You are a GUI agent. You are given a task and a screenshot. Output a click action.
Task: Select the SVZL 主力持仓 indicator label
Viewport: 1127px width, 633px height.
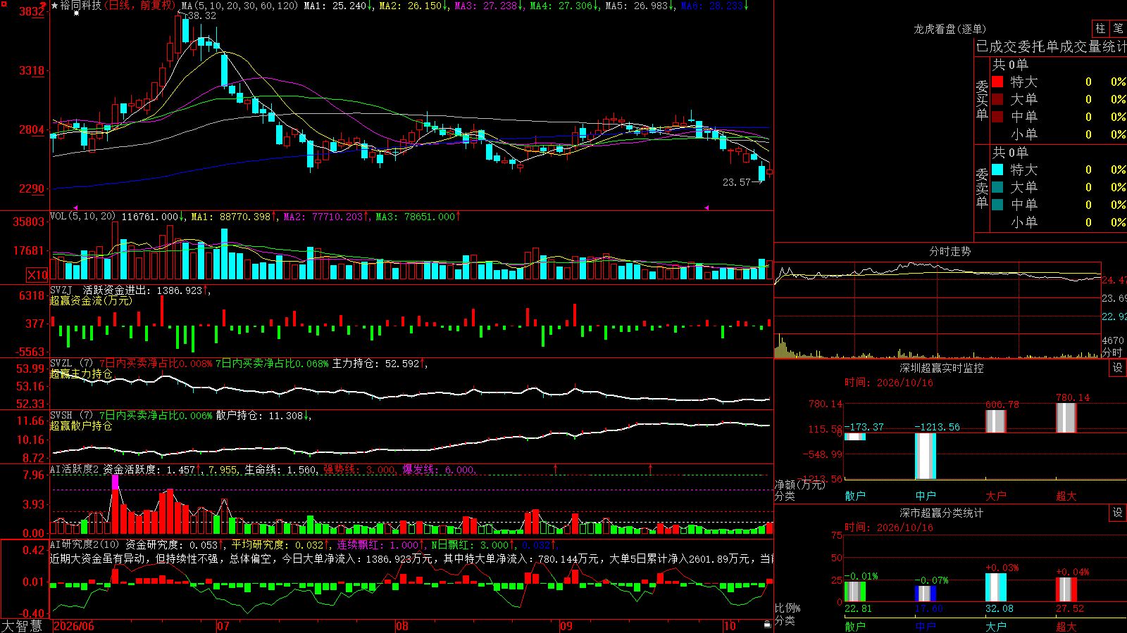(x=71, y=364)
